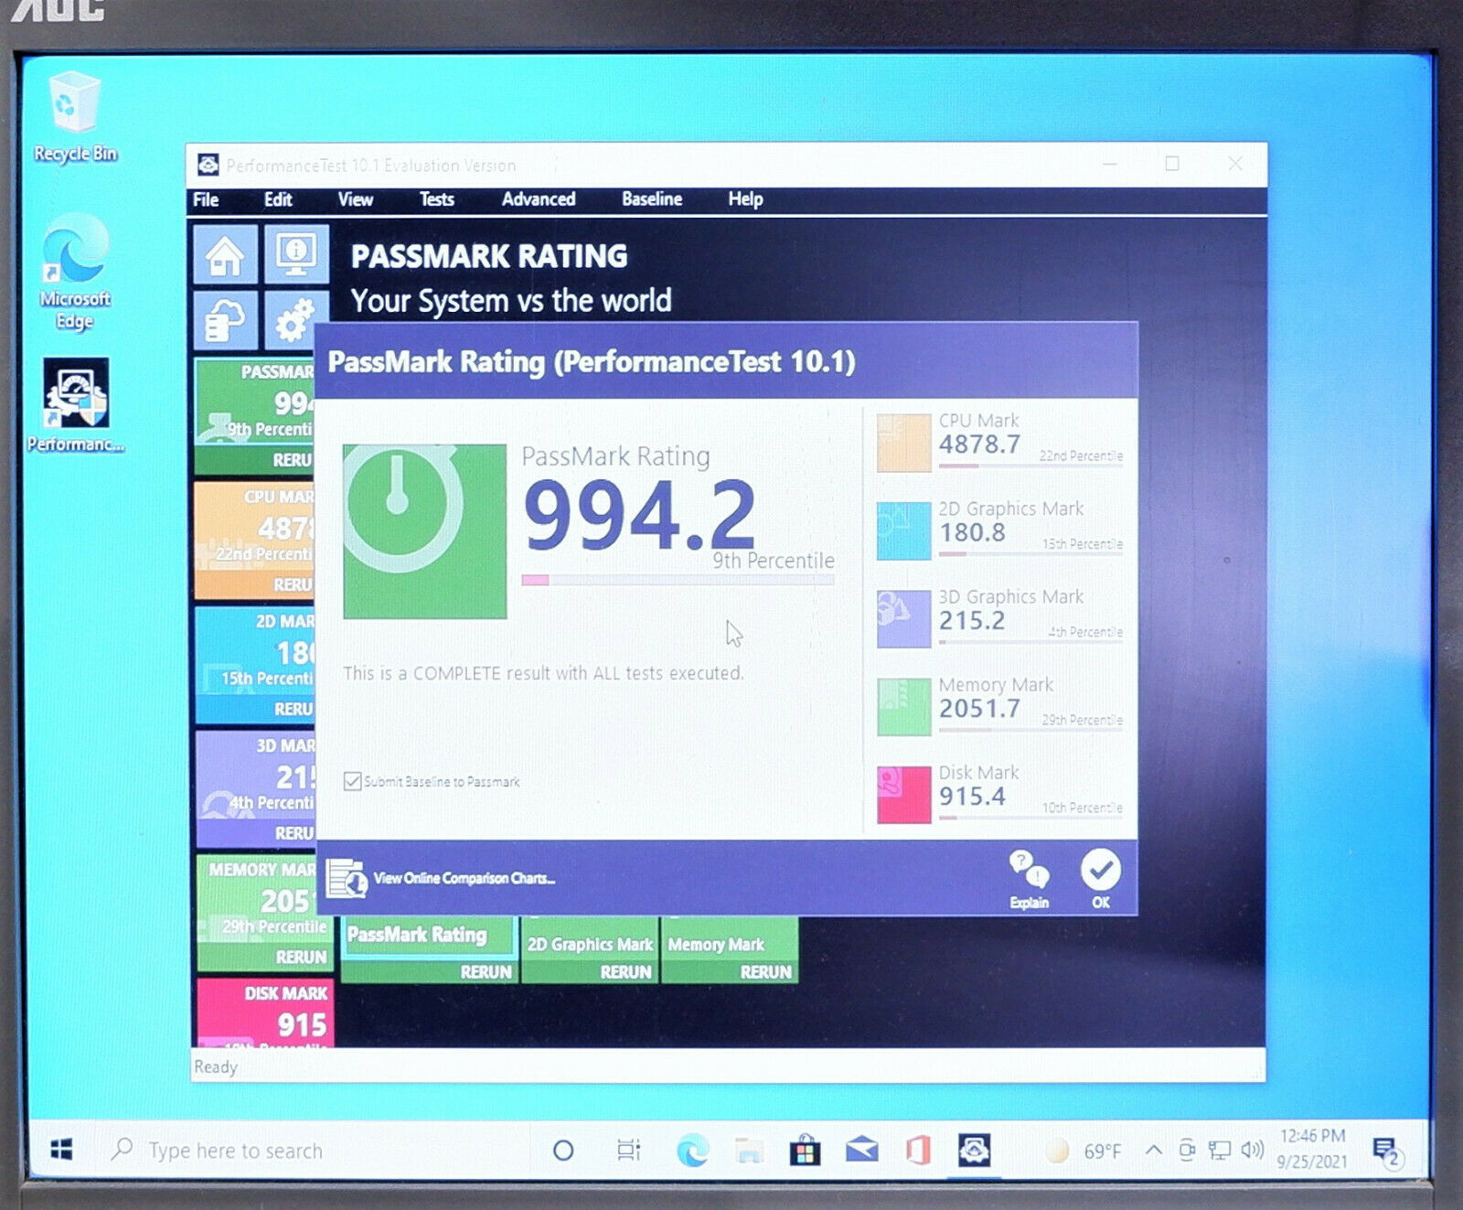Open the notification center icon
This screenshot has height=1210, width=1463.
[1386, 1151]
